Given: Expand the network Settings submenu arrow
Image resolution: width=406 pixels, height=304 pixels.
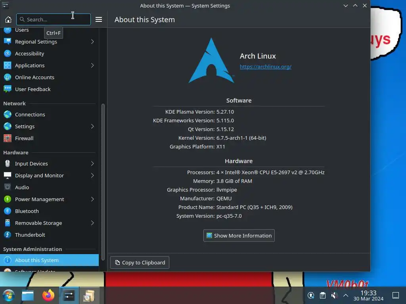Looking at the screenshot, I should coord(92,126).
